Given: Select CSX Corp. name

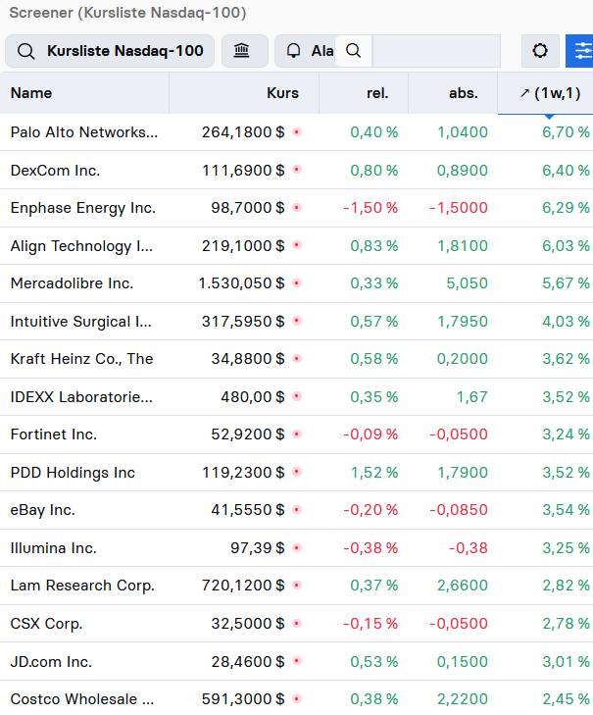Looking at the screenshot, I should pyautogui.click(x=46, y=624).
